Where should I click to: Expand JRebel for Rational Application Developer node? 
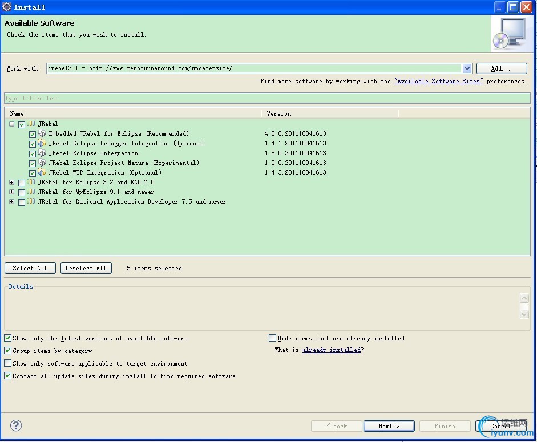(11, 202)
